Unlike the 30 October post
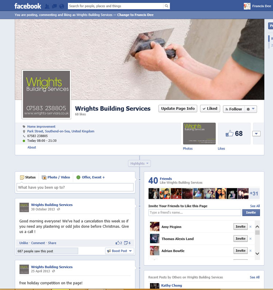273x290 pixels. point(24,243)
